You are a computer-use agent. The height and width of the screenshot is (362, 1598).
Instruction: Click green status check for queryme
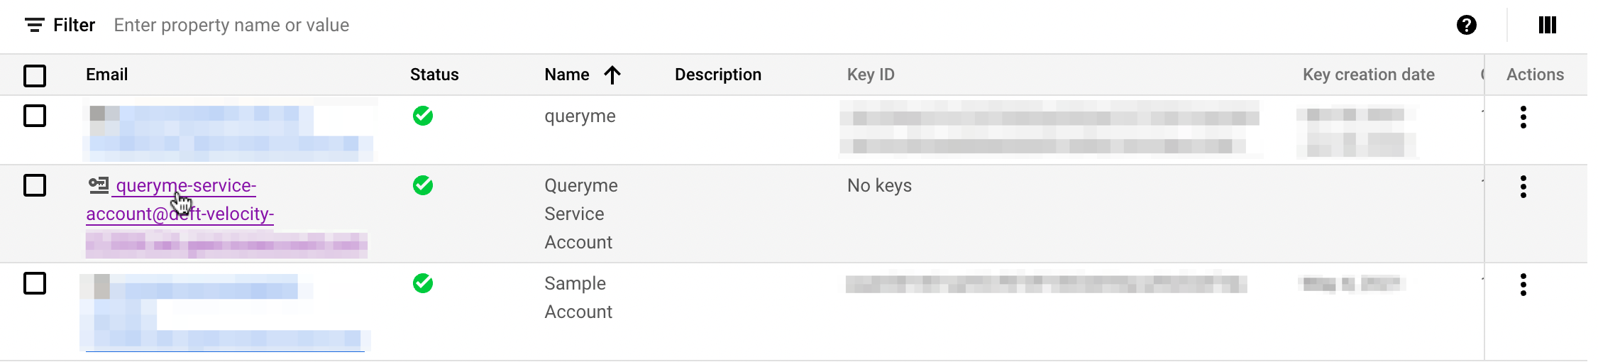[423, 116]
